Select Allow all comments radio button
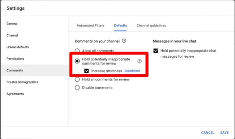The height and width of the screenshot is (139, 235). (x=77, y=51)
